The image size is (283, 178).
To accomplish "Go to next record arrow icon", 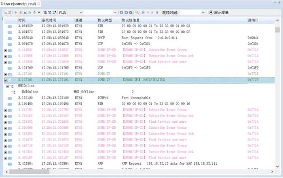I will pos(152,13).
